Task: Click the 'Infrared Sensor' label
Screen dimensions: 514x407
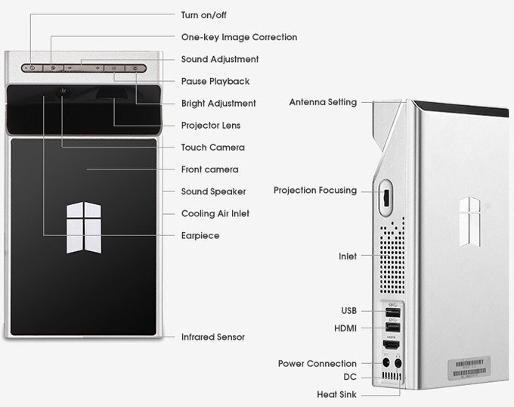Action: point(213,337)
